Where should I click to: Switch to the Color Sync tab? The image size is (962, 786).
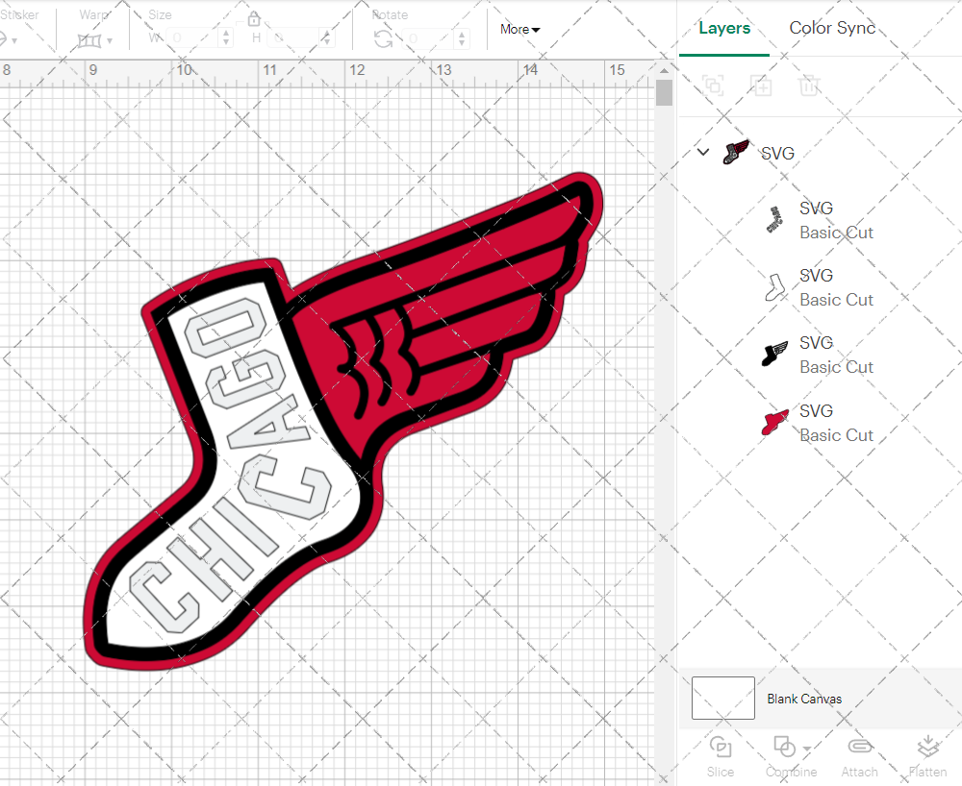point(832,28)
